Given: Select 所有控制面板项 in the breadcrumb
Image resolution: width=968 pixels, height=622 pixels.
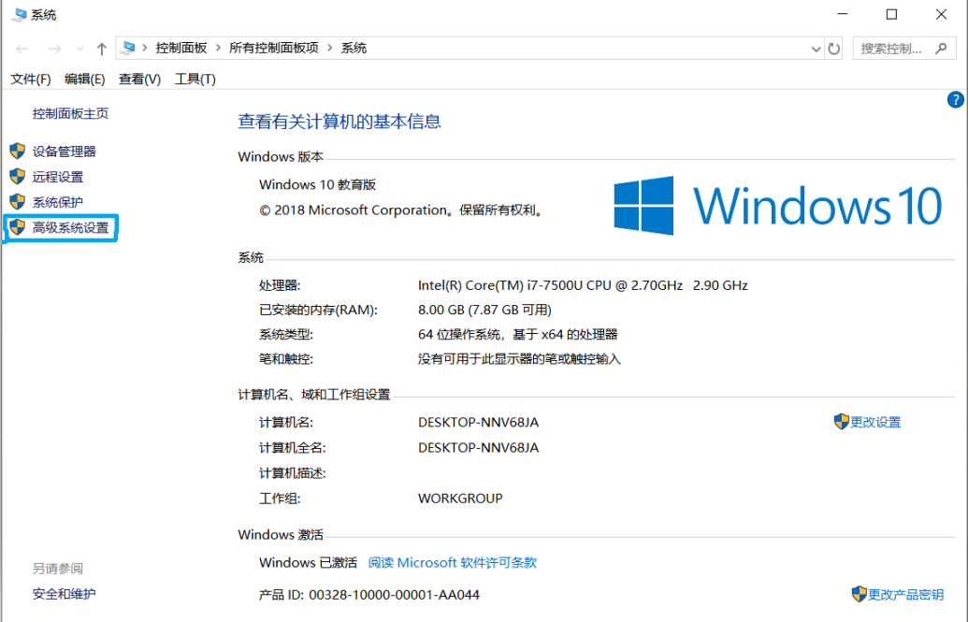Looking at the screenshot, I should pyautogui.click(x=273, y=48).
